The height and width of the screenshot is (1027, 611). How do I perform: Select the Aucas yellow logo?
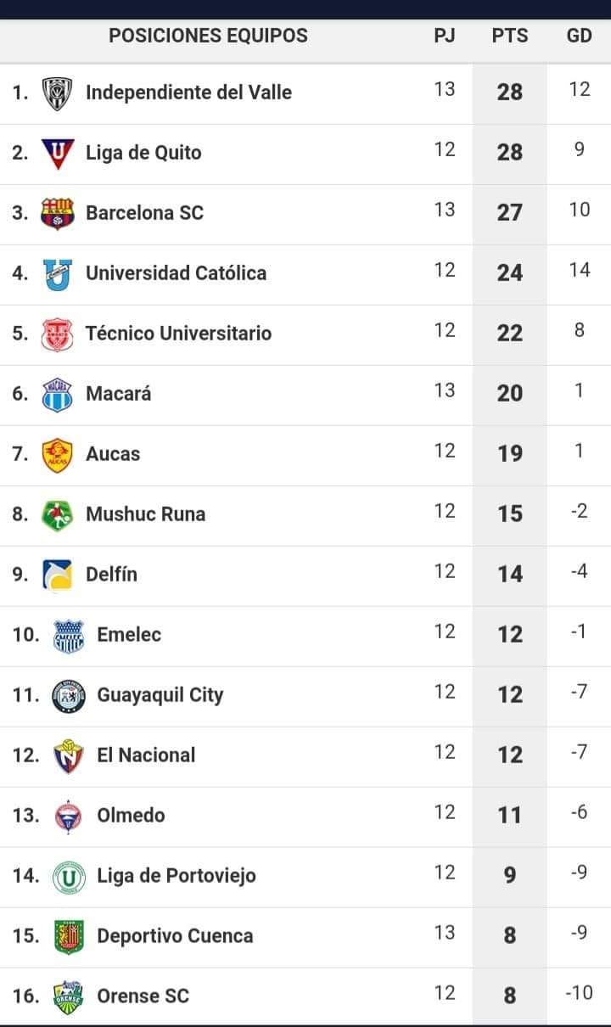[x=58, y=454]
